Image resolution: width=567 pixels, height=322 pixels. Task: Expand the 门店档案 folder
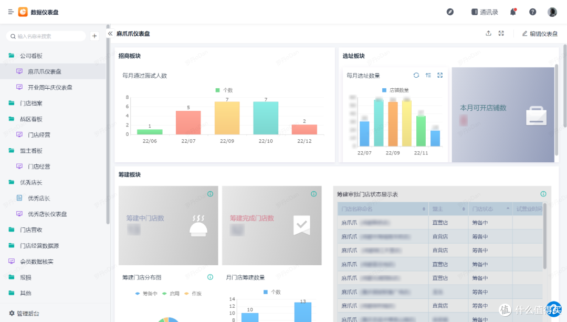coord(53,103)
